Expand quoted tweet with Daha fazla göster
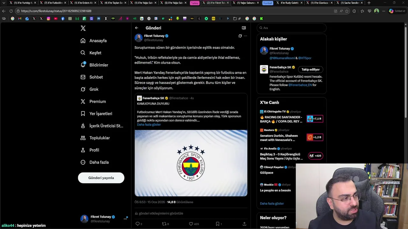The width and height of the screenshot is (408, 229). click(149, 125)
